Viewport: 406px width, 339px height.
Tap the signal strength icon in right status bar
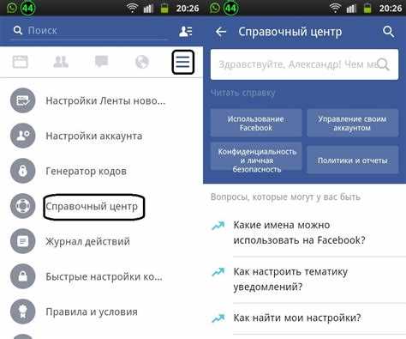(x=351, y=9)
